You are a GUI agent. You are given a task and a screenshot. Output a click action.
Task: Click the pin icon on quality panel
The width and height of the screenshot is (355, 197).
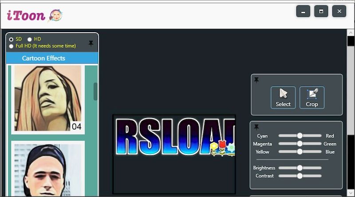pyautogui.click(x=91, y=43)
